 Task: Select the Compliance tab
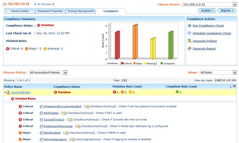point(110,11)
